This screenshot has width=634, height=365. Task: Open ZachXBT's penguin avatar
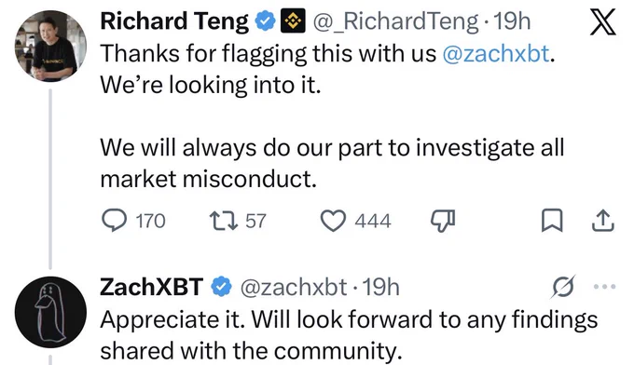point(50,312)
